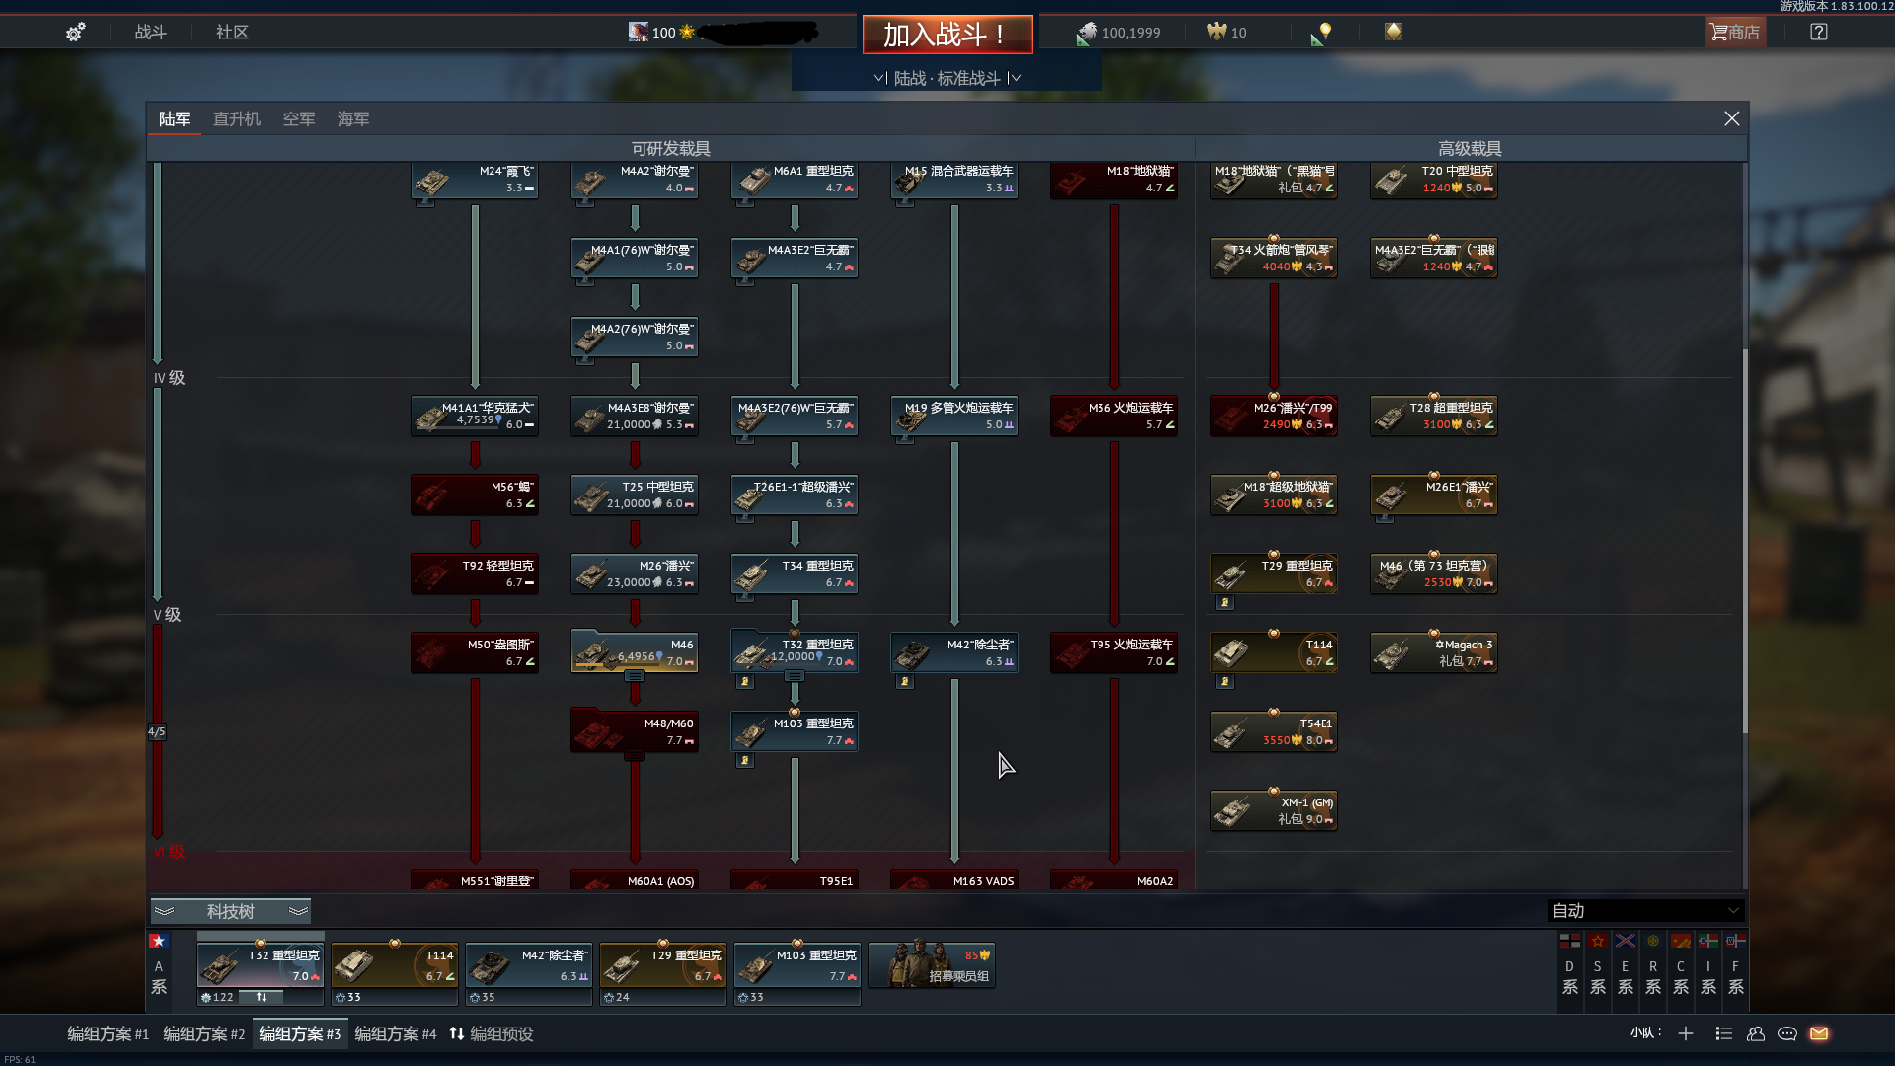
Task: Open the squad list icon
Action: (1723, 1033)
